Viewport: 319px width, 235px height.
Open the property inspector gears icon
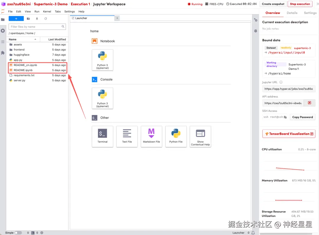pos(256,20)
